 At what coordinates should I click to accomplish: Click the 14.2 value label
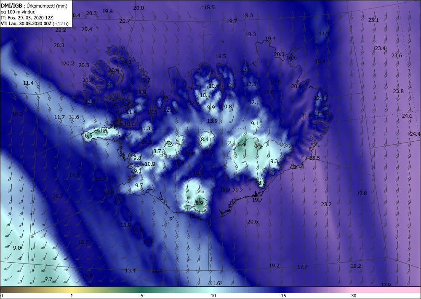coord(126,62)
